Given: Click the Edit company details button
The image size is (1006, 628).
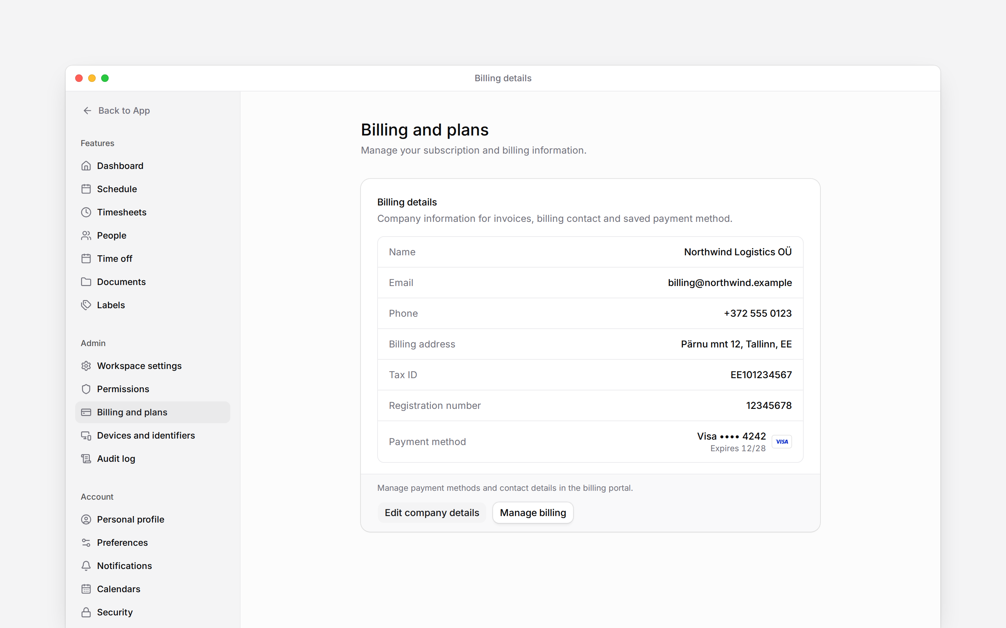Looking at the screenshot, I should 432,513.
